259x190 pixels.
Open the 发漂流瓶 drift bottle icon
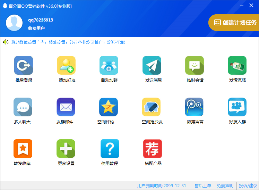[237, 65]
